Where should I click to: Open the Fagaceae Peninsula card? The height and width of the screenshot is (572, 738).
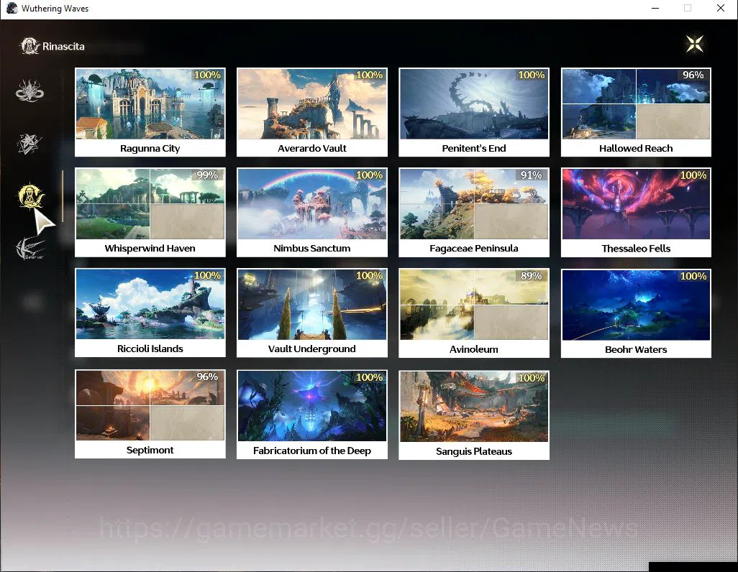[474, 212]
